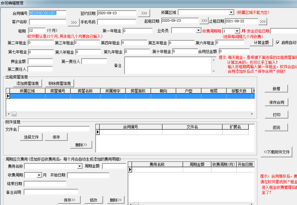Click the 打印 button
This screenshot has width=297, height=205.
(276, 114)
